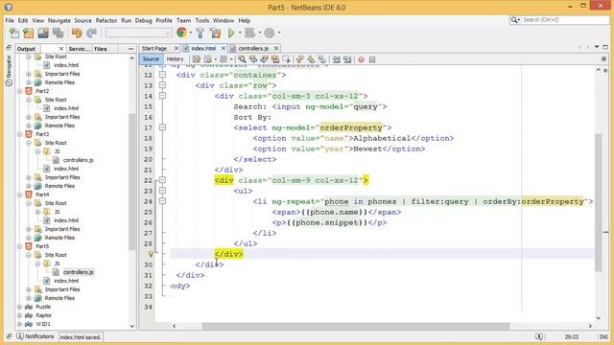Click Find Next Occurrence editor icon

[265, 59]
